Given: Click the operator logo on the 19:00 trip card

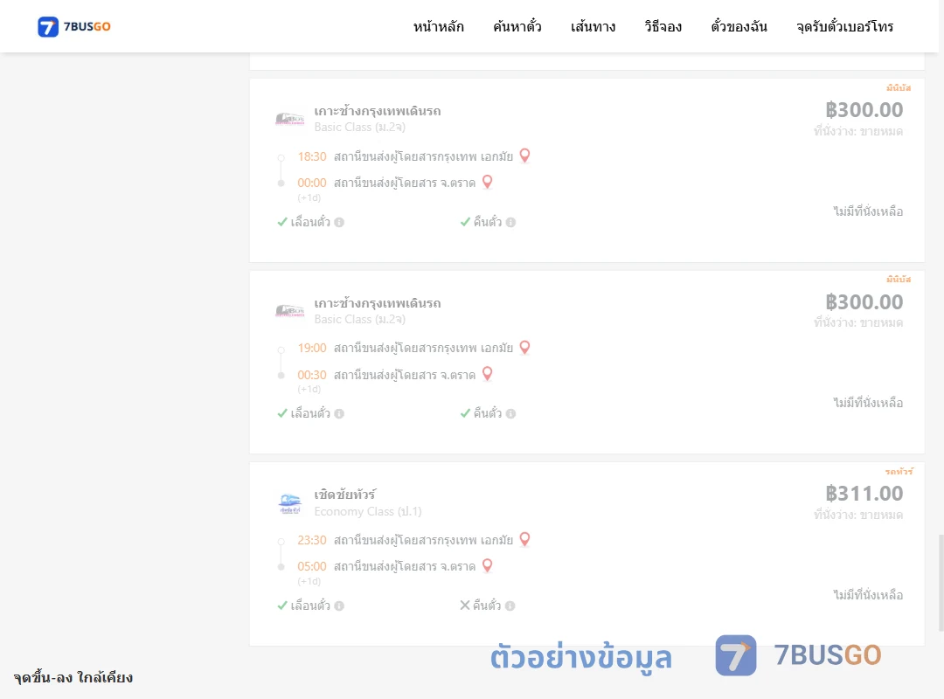Looking at the screenshot, I should click(289, 311).
